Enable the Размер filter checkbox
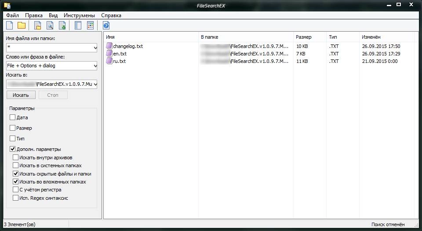422x231 pixels. [x=12, y=128]
